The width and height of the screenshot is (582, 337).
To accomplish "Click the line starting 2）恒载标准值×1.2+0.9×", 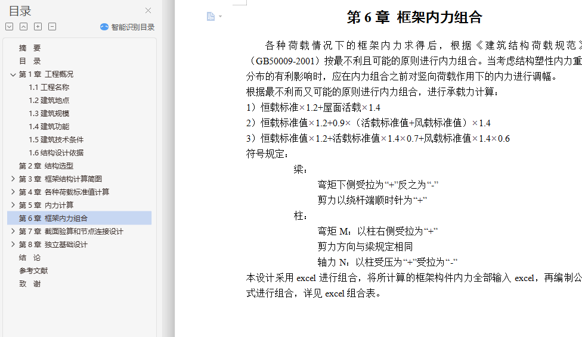I will point(368,123).
